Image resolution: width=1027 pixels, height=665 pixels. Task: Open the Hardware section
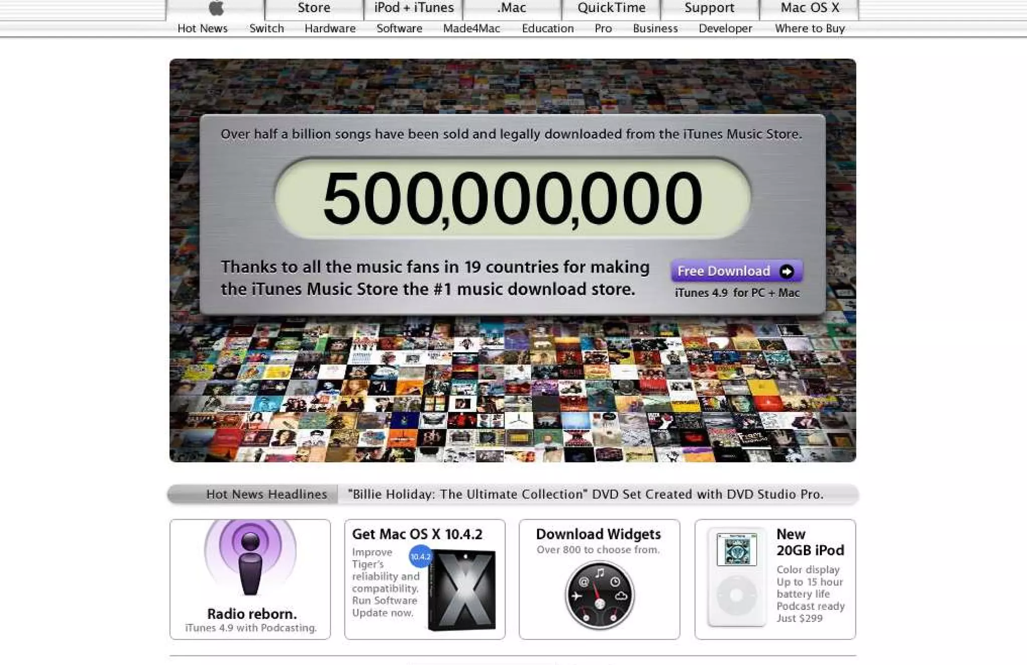click(x=330, y=29)
